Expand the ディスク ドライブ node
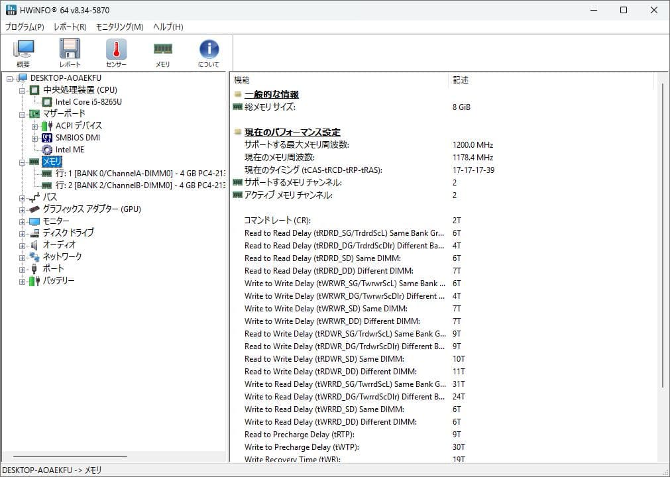Screen dimensions: 670x477 click(23, 233)
